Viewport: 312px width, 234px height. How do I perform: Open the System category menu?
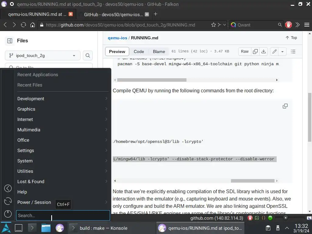pos(62,161)
